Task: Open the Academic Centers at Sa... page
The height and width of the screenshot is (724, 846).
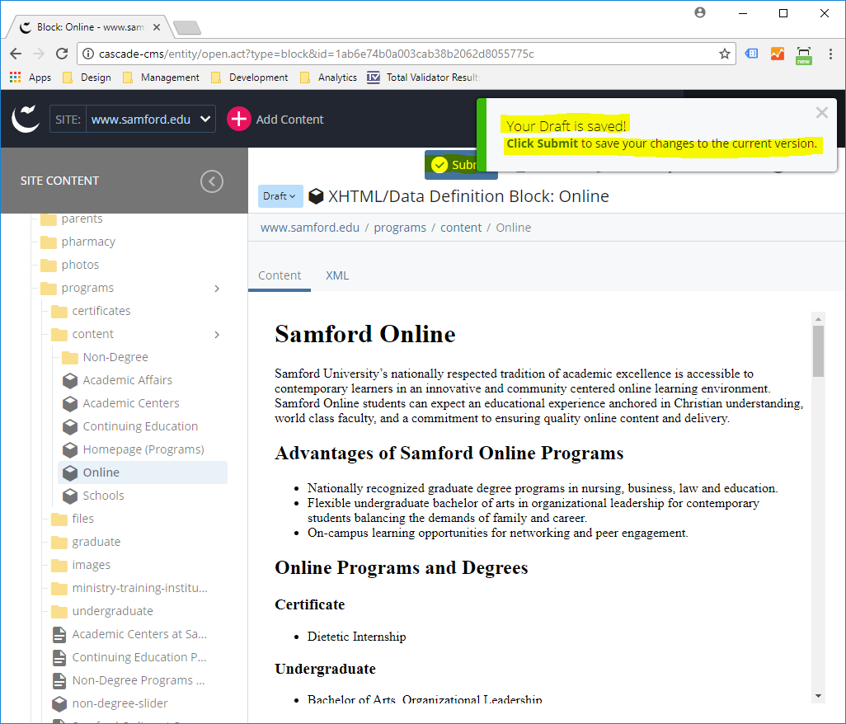Action: coord(129,634)
